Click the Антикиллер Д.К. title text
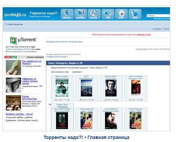This screenshot has height=142, width=176. pos(111,110)
